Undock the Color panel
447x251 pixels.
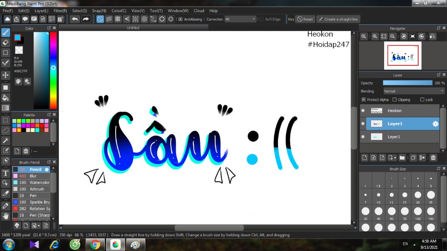pos(49,28)
